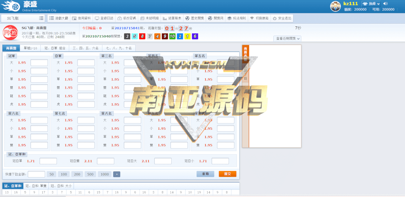
Task: Open 玩法規則 game rules
Action: 237,18
